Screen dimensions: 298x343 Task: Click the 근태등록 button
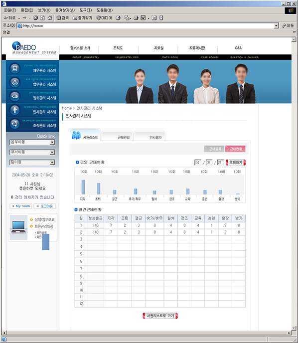[214, 149]
